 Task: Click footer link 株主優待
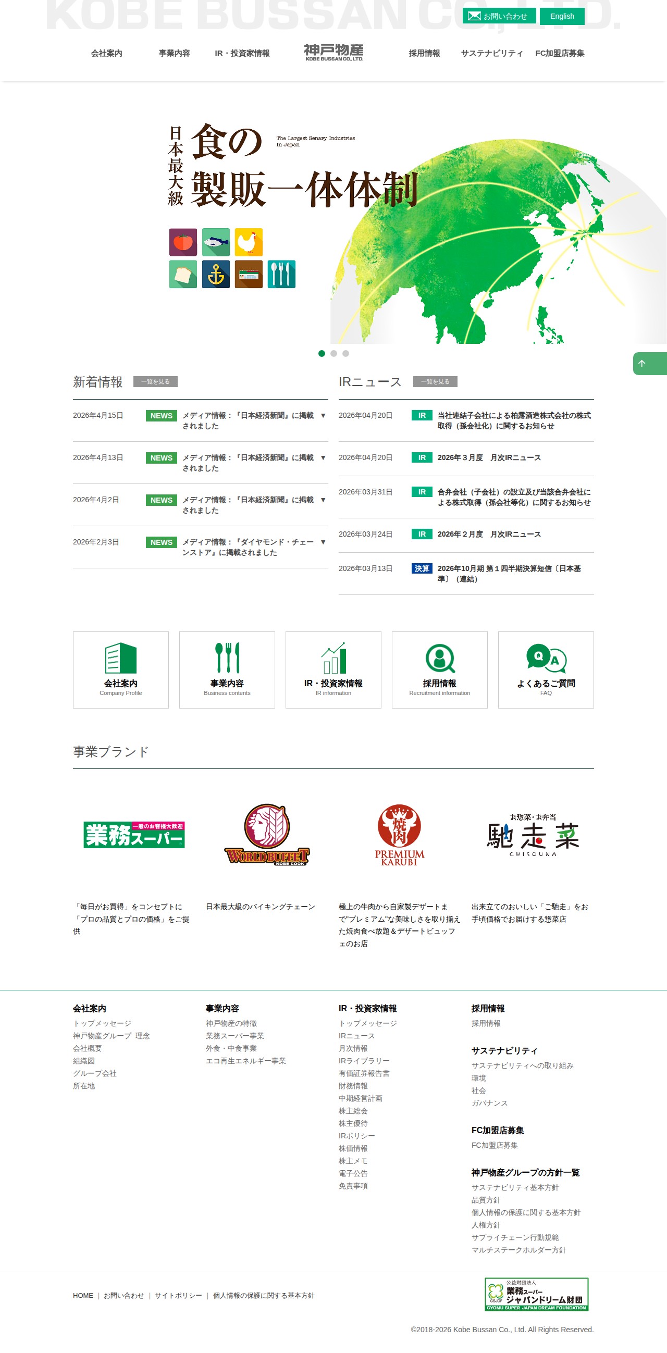coord(353,1123)
